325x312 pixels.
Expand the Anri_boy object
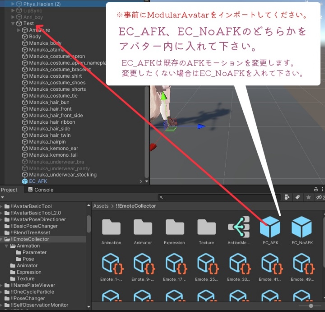(x=13, y=17)
